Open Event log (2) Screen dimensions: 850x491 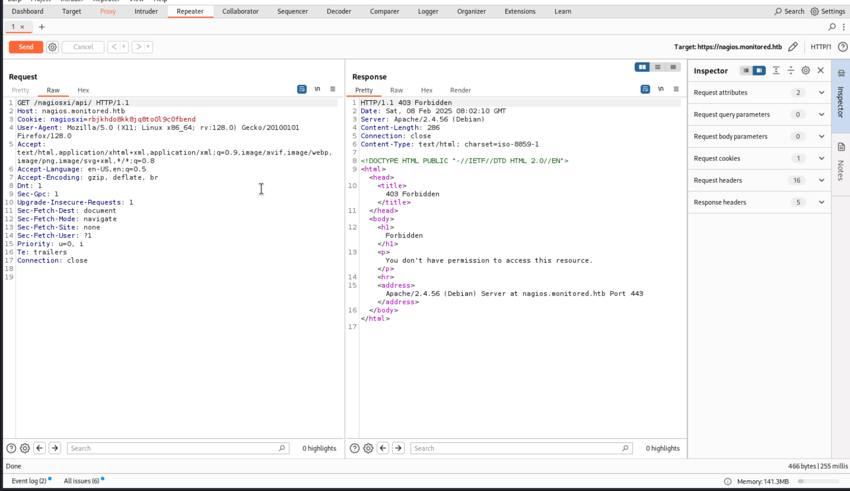point(29,481)
